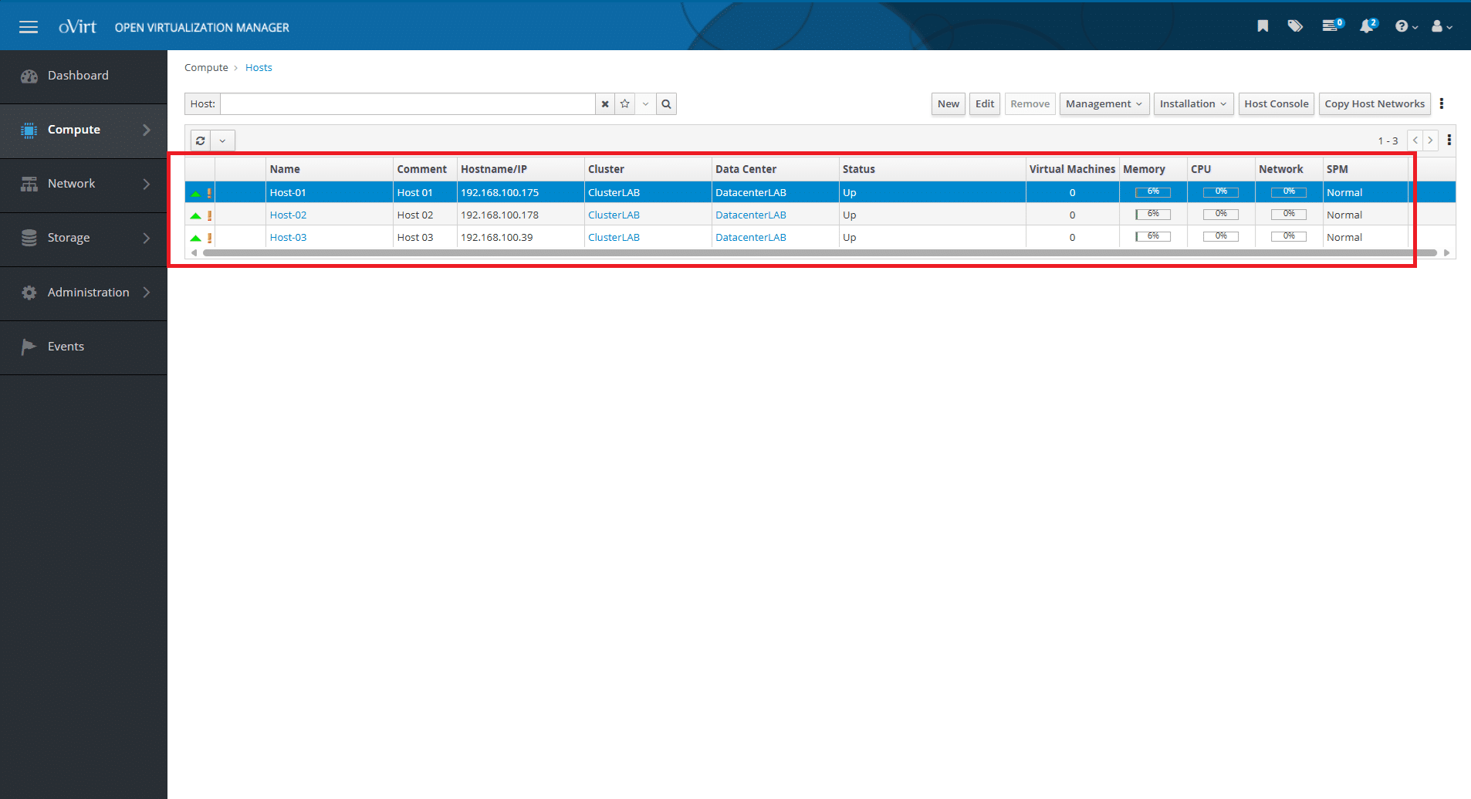Image resolution: width=1471 pixels, height=799 pixels.
Task: Click Host-03 Network 0% usage bar
Action: pyautogui.click(x=1289, y=237)
